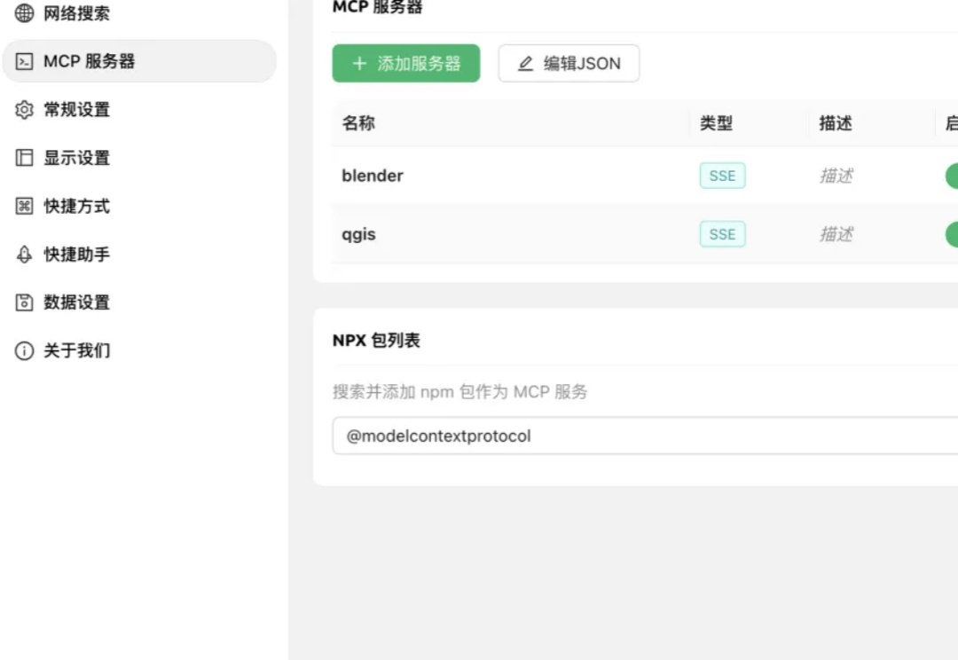Image resolution: width=958 pixels, height=660 pixels.
Task: Open the 网络搜索 settings section
Action: (139, 12)
